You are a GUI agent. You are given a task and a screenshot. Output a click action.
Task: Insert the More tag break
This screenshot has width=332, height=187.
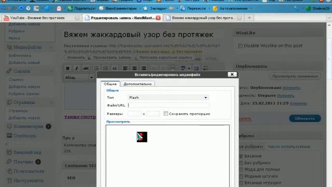[172, 68]
